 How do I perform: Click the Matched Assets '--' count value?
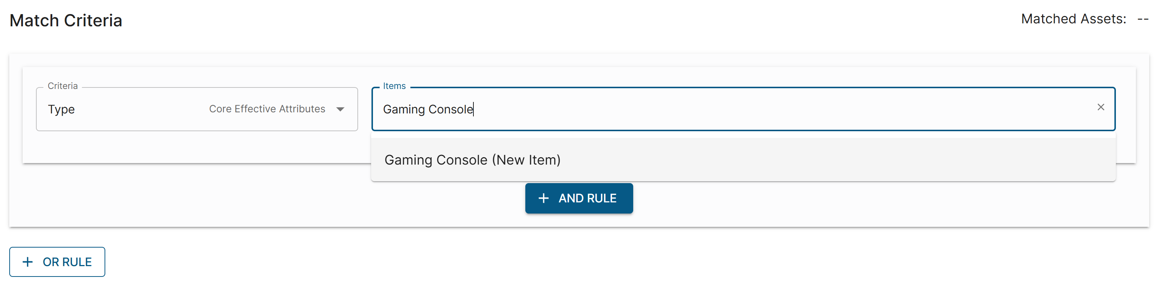click(1143, 19)
